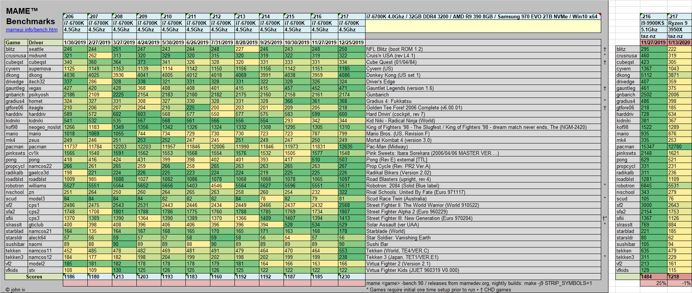Click the 1/13/2020 date cell
The width and height of the screenshot is (692, 293).
click(x=679, y=42)
